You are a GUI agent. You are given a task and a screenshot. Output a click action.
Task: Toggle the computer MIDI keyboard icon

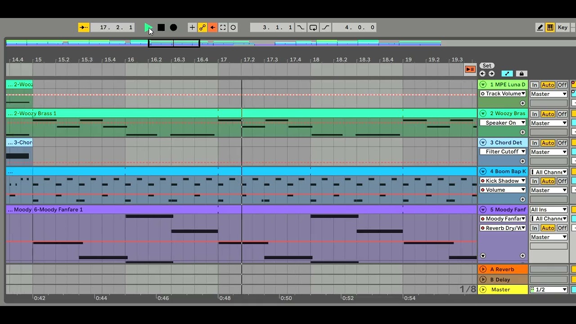point(550,27)
